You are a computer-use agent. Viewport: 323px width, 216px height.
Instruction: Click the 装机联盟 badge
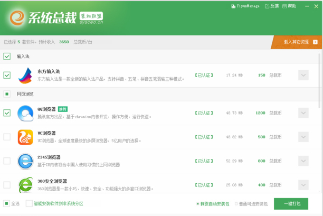tap(91, 16)
